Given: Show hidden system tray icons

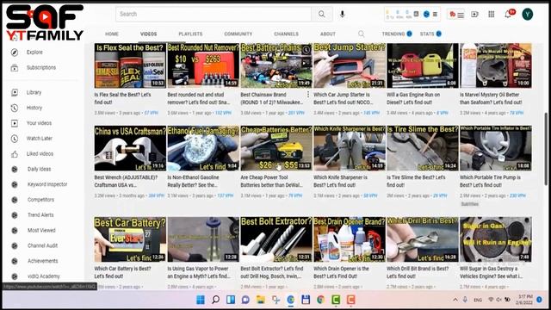Looking at the screenshot, I should (455, 300).
